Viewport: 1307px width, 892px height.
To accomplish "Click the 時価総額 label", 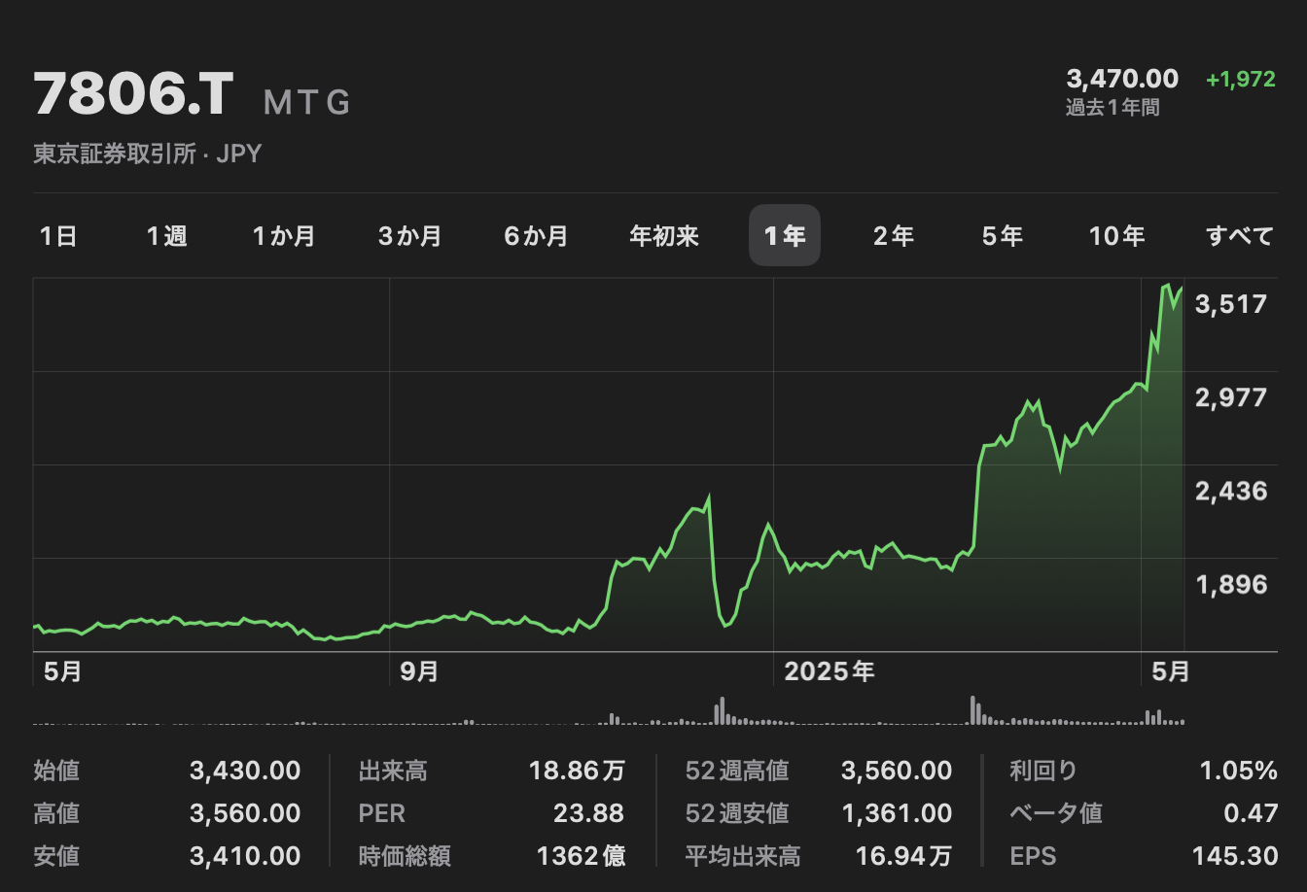I will 405,856.
